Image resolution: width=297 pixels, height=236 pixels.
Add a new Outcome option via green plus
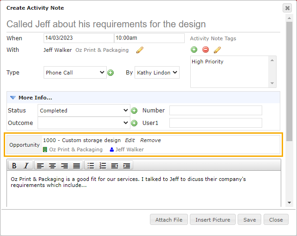click(x=134, y=123)
